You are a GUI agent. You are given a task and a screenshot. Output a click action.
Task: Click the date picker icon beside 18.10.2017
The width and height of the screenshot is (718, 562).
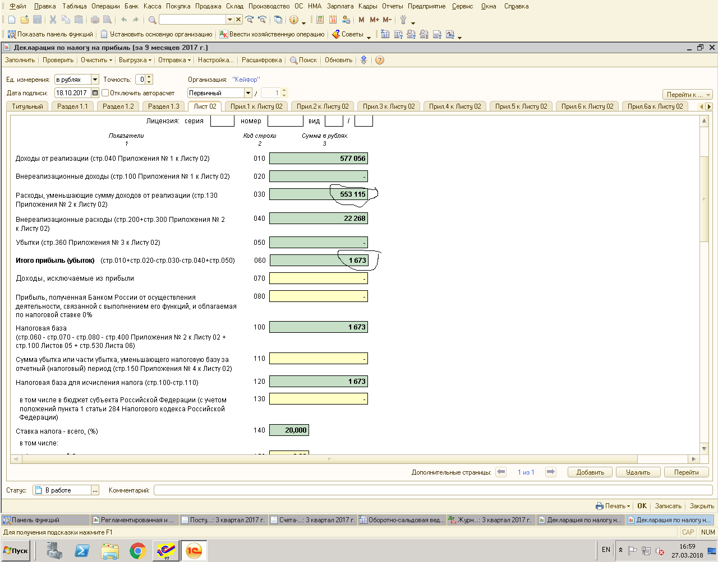pos(95,93)
